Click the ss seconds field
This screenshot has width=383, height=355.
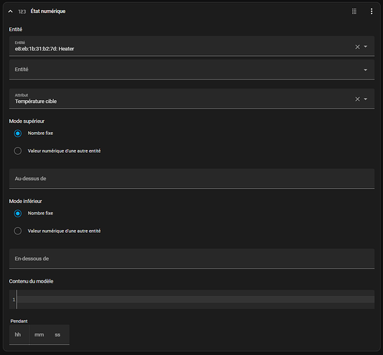[59, 334]
